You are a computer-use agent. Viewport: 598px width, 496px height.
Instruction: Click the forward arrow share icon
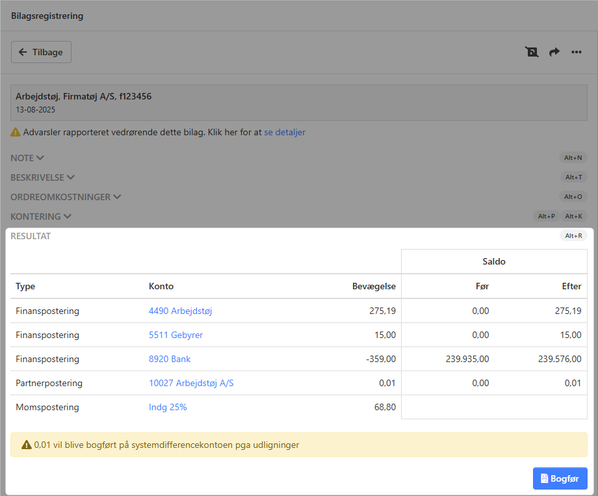(554, 52)
